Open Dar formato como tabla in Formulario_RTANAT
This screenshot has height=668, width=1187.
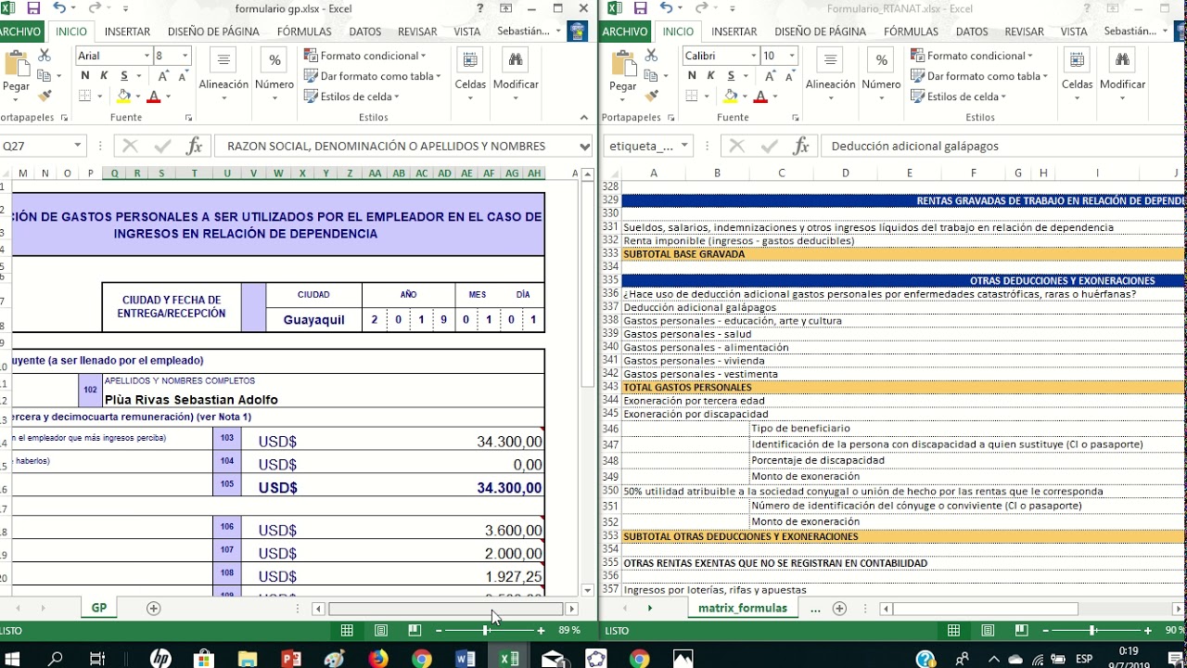(979, 76)
